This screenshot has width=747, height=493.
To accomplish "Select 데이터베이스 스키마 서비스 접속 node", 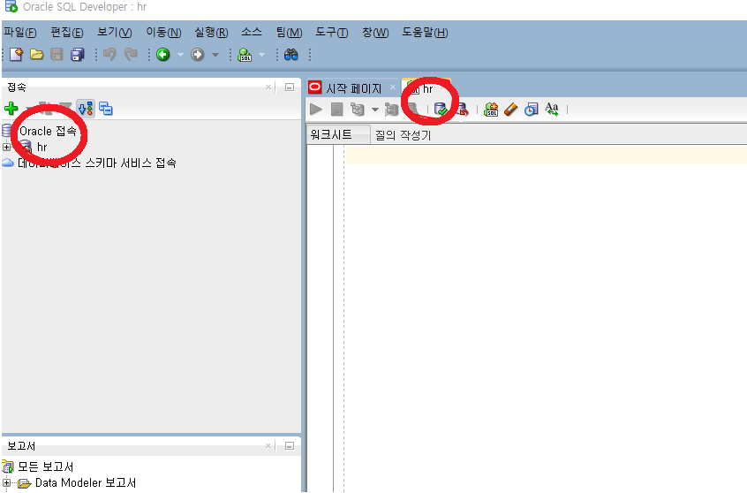I will pyautogui.click(x=97, y=163).
